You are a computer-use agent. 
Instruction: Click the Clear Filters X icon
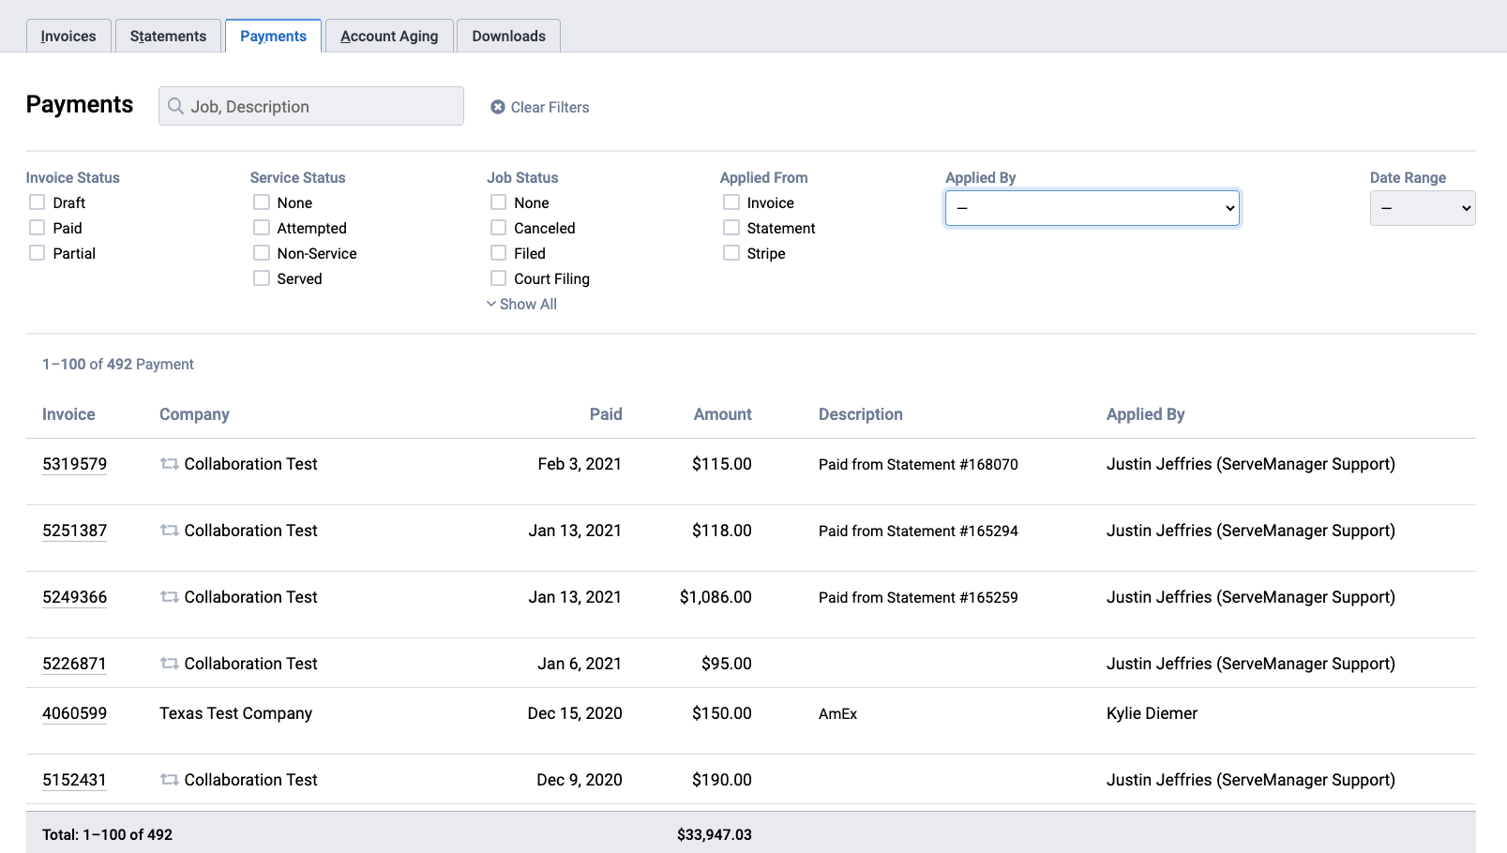coord(498,108)
